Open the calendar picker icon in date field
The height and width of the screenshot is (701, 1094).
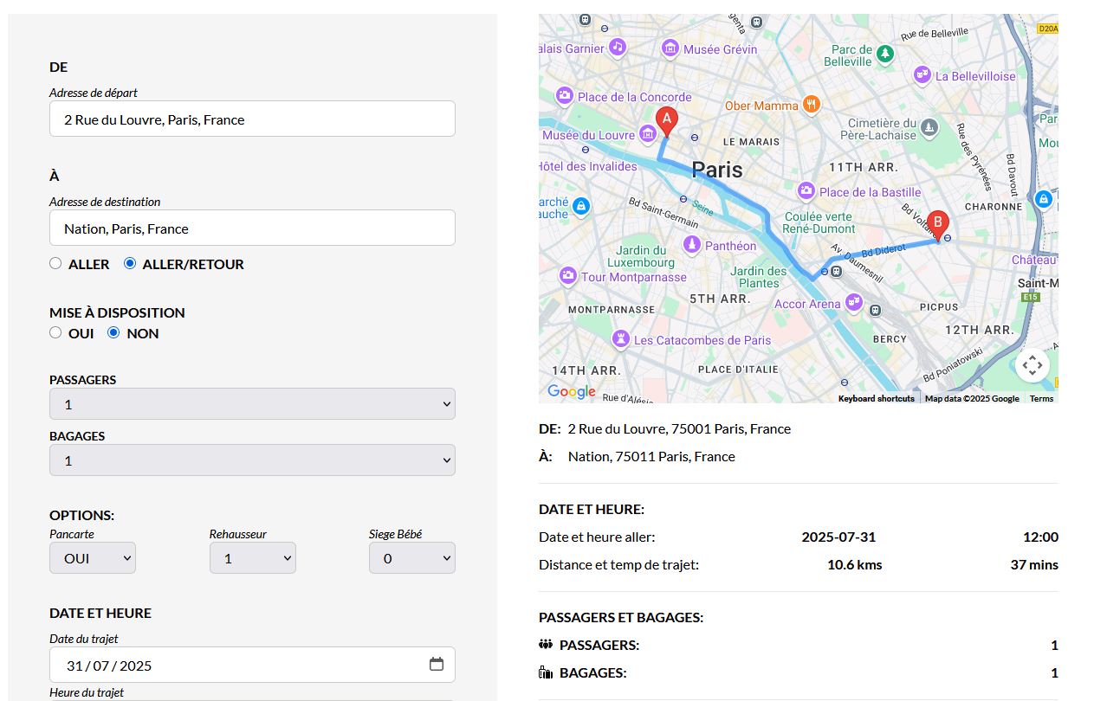pos(437,665)
